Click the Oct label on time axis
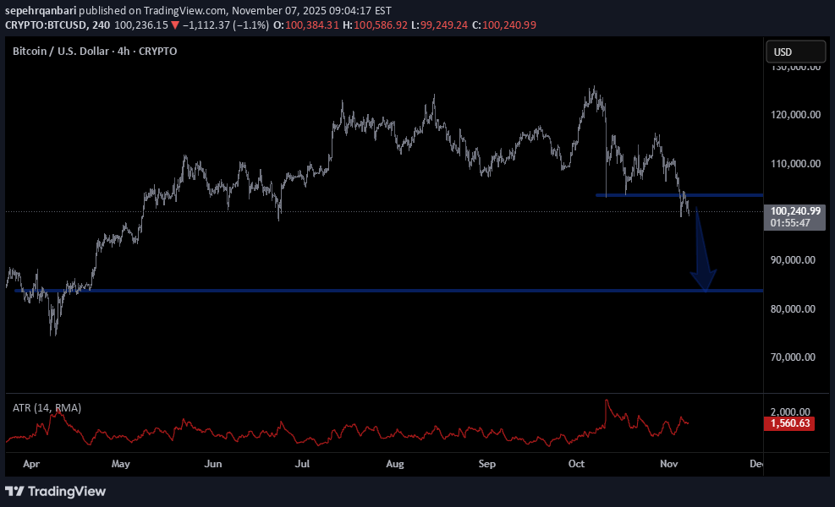Image resolution: width=835 pixels, height=507 pixels. (x=577, y=464)
